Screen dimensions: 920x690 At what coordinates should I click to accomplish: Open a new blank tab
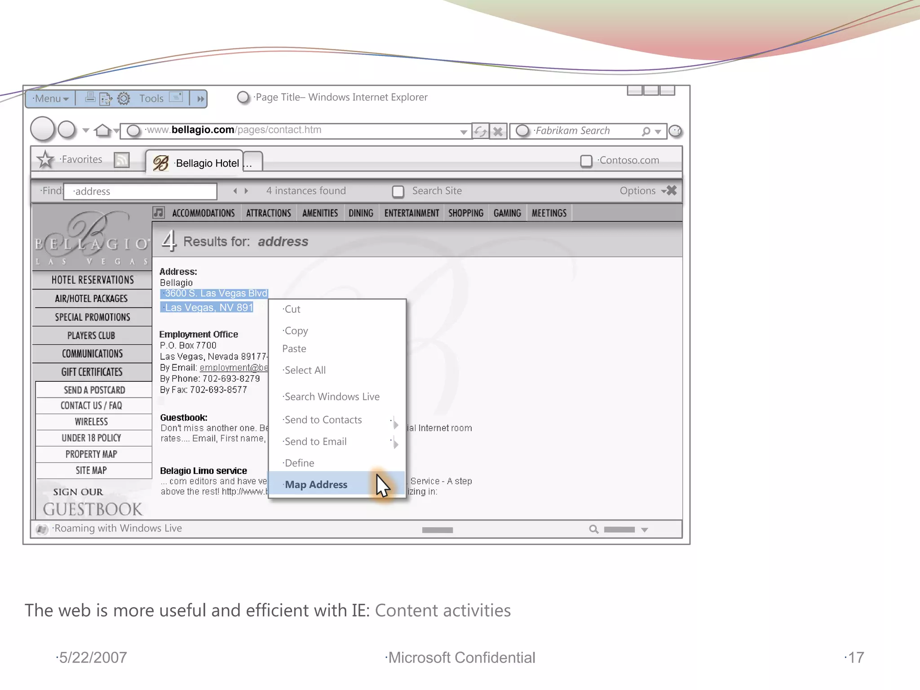tap(253, 162)
